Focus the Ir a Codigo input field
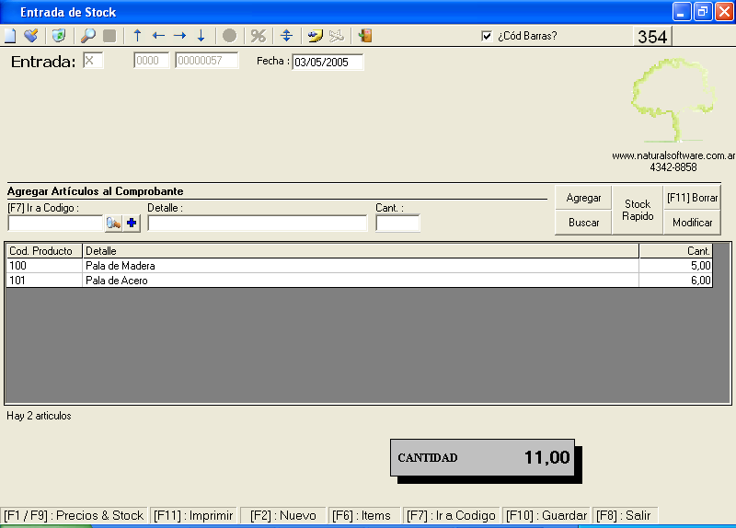 click(x=55, y=223)
